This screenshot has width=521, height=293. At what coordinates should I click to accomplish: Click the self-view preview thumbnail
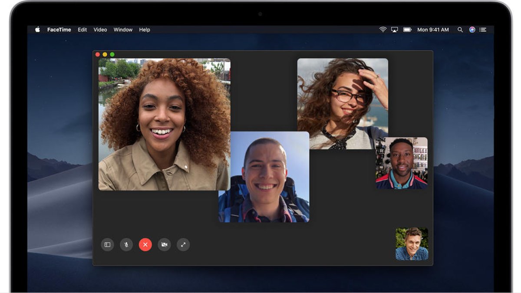coord(412,244)
